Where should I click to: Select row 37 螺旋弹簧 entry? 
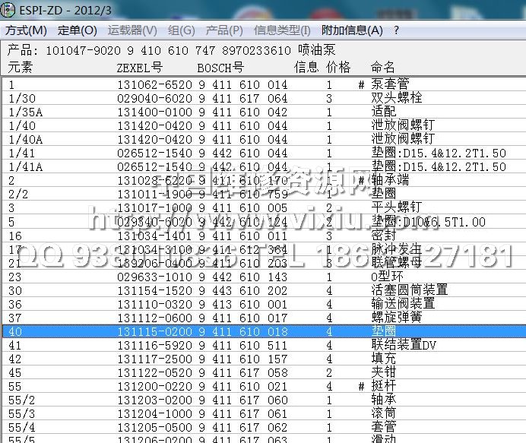pyautogui.click(x=396, y=318)
